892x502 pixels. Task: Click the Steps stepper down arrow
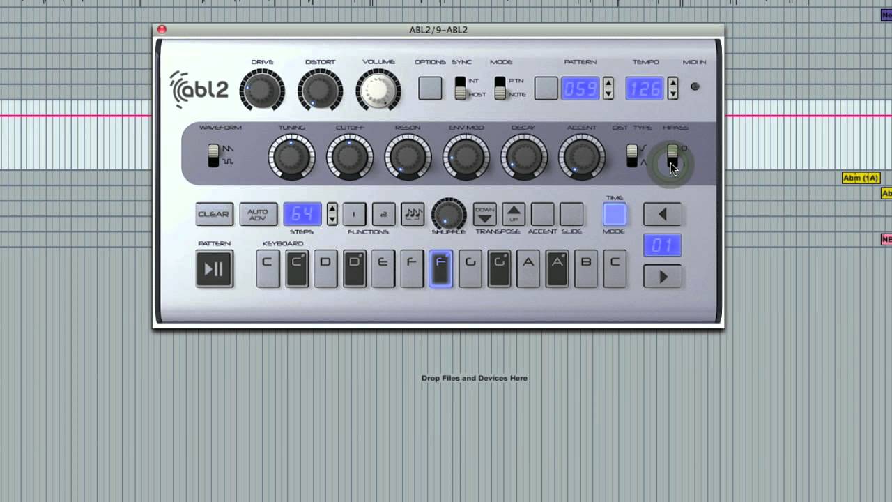click(x=332, y=220)
